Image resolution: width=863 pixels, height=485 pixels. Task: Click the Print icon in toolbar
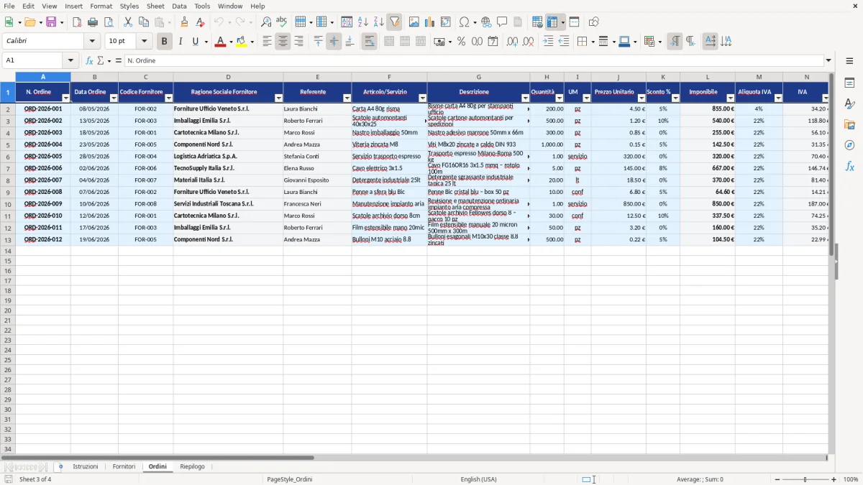pyautogui.click(x=93, y=22)
